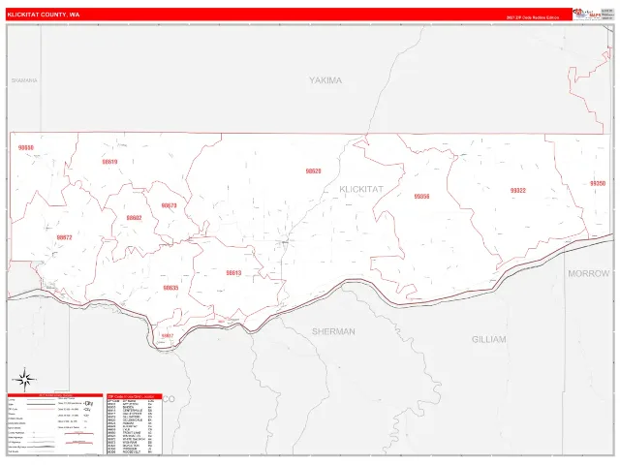Click the SKAMANIA county label
The image size is (620, 465).
[x=24, y=80]
